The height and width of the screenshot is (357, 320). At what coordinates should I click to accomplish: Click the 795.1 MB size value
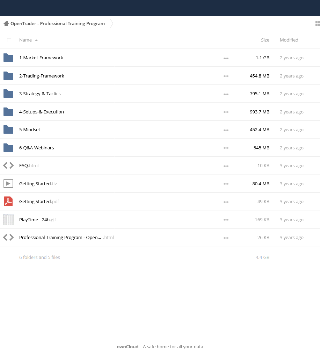click(260, 94)
